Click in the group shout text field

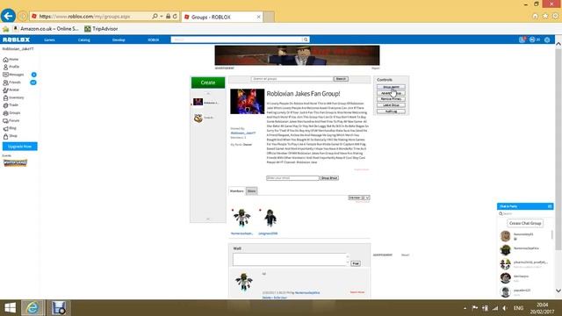click(x=292, y=178)
